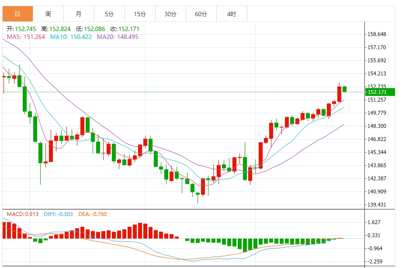Click the 158.648 price axis label

(x=377, y=34)
